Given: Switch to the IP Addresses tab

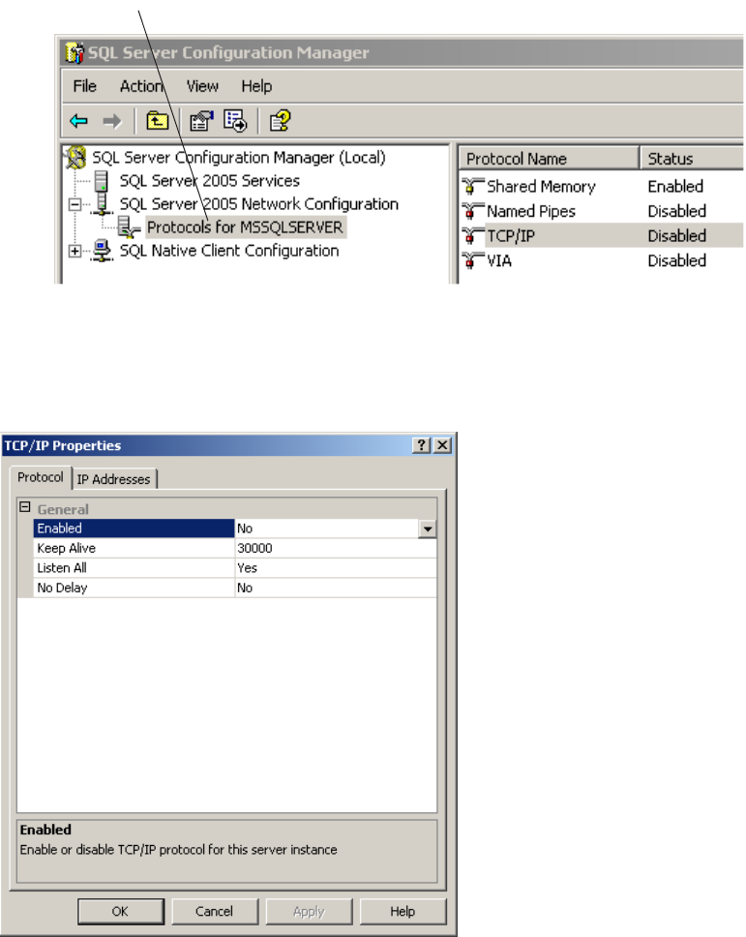Looking at the screenshot, I should tap(113, 479).
